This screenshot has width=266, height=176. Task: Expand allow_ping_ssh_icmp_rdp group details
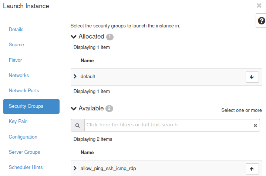[x=75, y=169]
